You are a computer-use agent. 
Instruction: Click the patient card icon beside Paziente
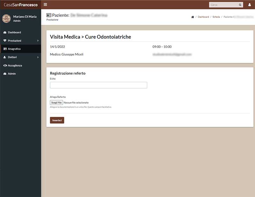[x=49, y=15]
